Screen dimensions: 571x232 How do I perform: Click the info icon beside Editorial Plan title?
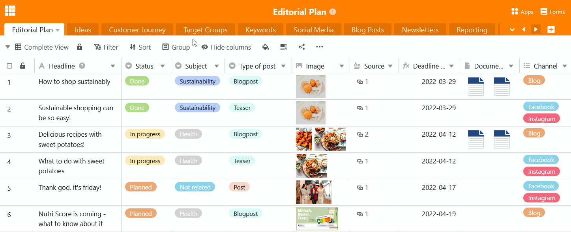pos(333,12)
